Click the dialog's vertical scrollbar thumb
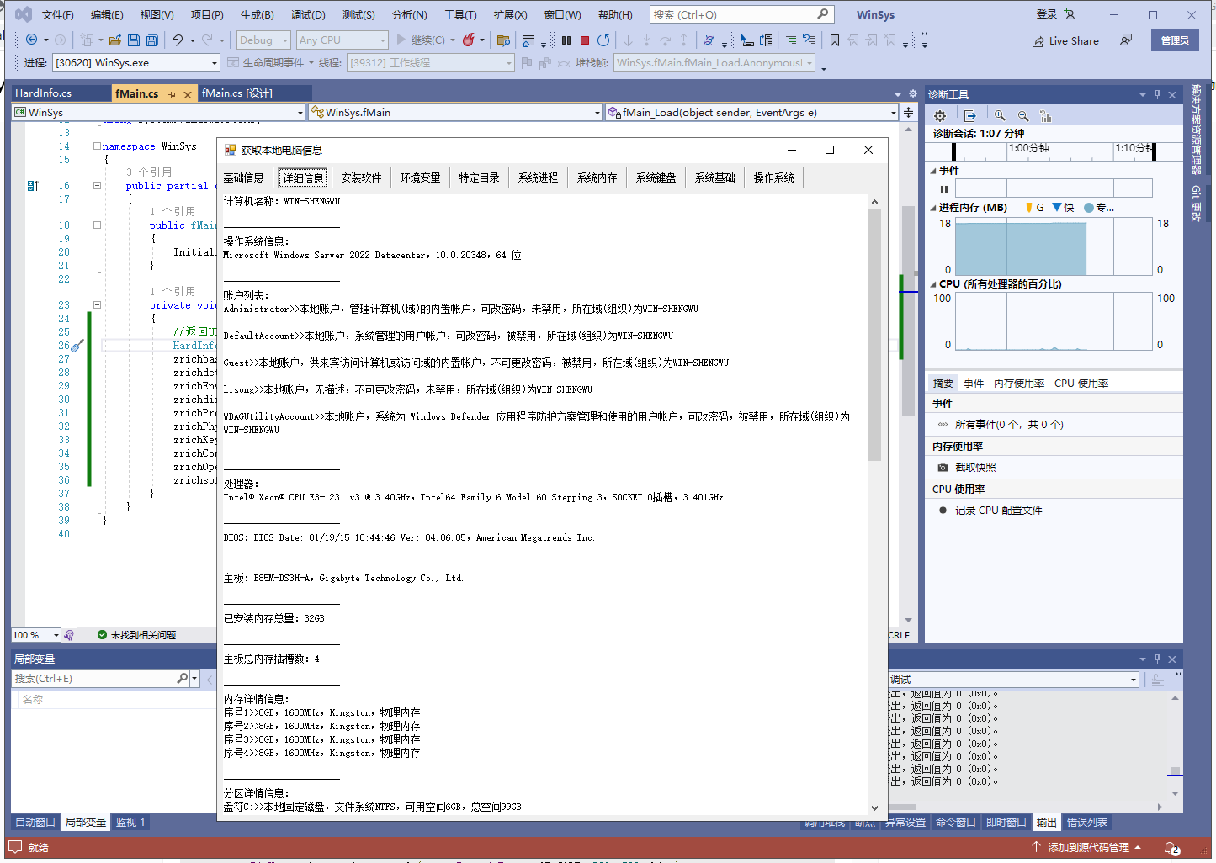1216x863 pixels. [874, 335]
